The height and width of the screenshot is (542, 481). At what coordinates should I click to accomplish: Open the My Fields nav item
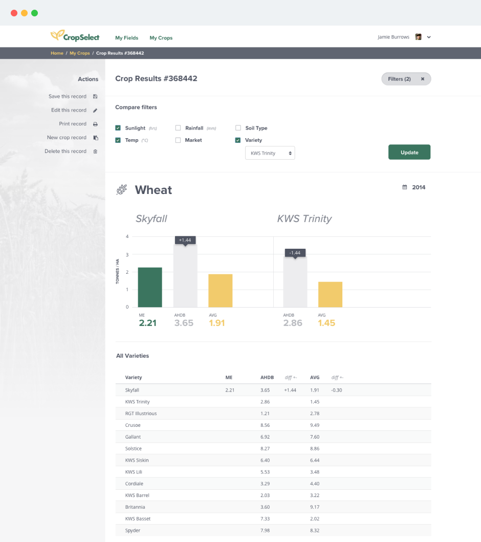coord(126,38)
